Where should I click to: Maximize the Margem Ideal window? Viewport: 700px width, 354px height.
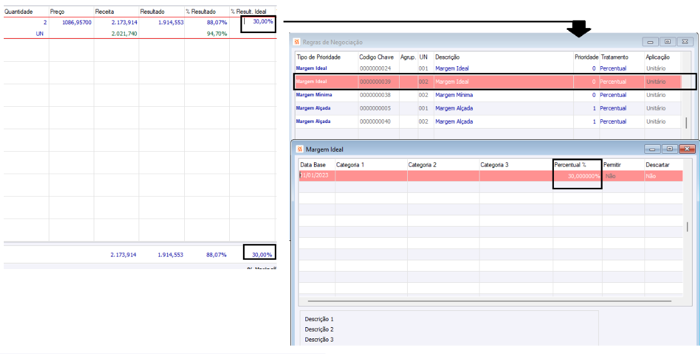tap(669, 149)
